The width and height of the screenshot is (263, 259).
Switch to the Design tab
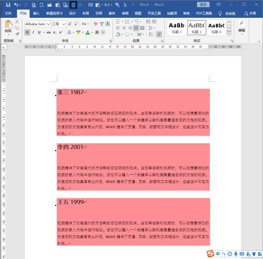click(73, 13)
